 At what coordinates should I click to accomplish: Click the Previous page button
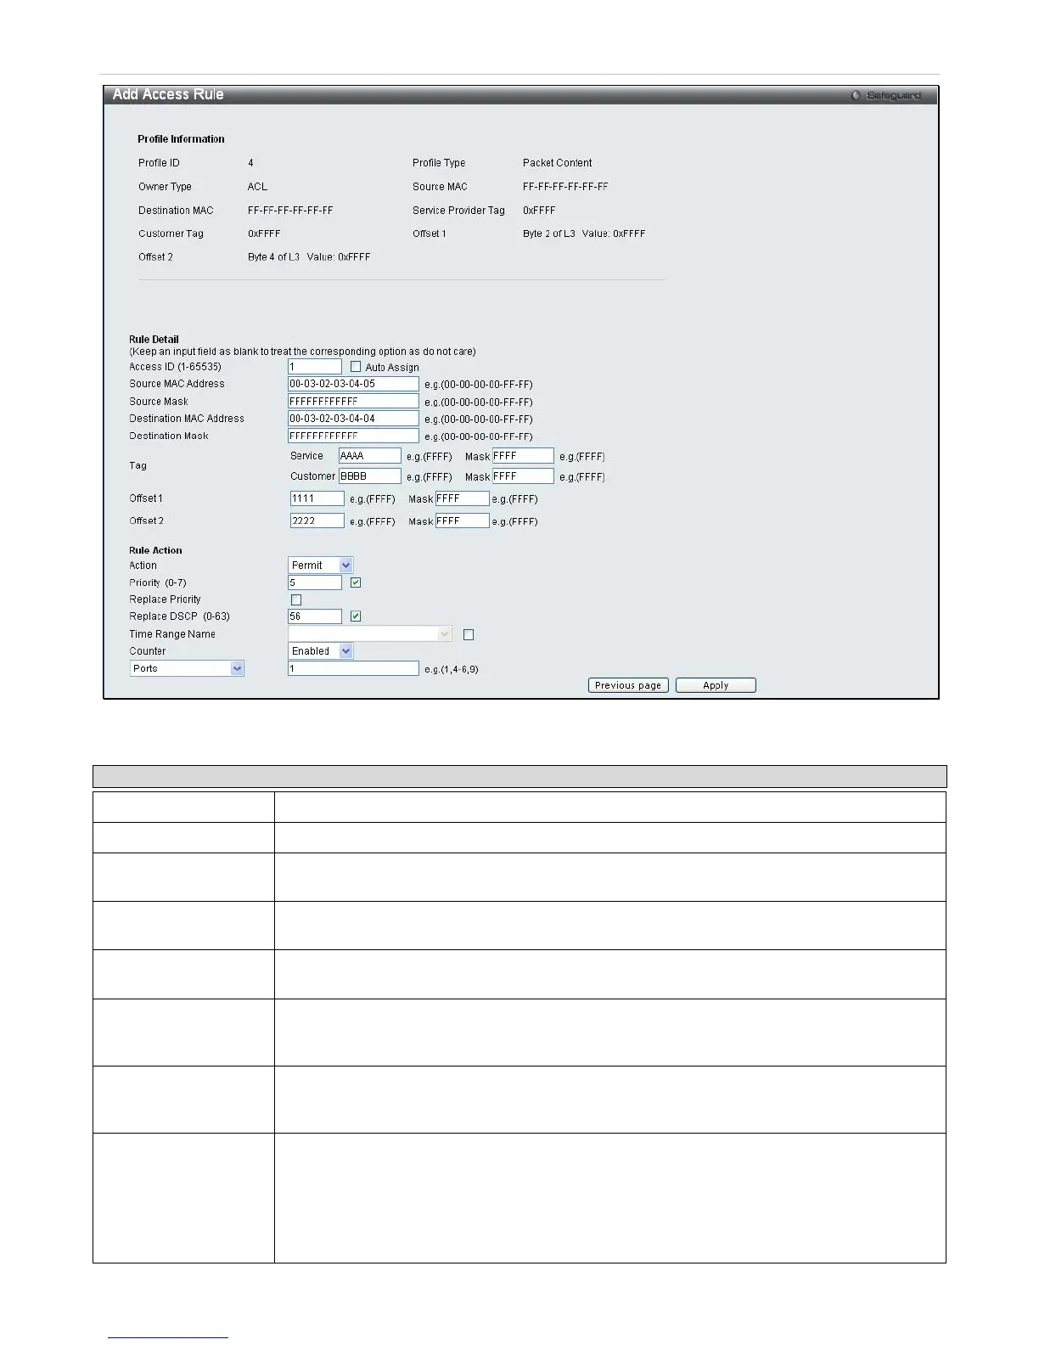coord(628,685)
